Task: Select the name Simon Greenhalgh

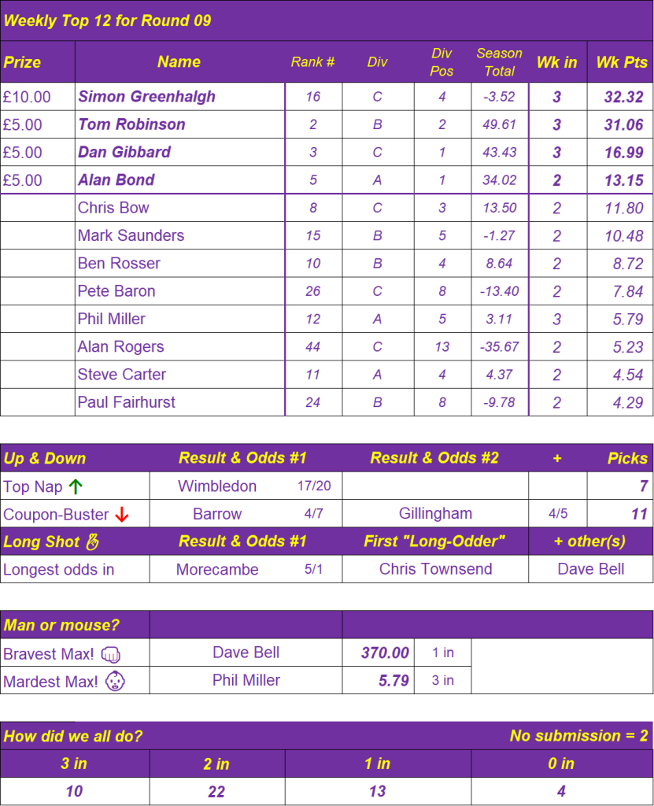Action: pyautogui.click(x=146, y=97)
